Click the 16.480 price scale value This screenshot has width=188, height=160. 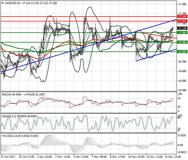pos(182,90)
